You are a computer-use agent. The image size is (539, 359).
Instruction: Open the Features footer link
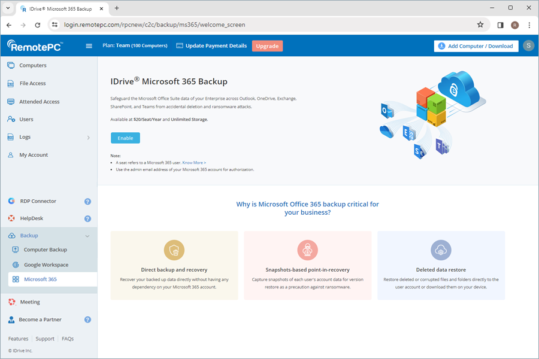click(x=18, y=339)
